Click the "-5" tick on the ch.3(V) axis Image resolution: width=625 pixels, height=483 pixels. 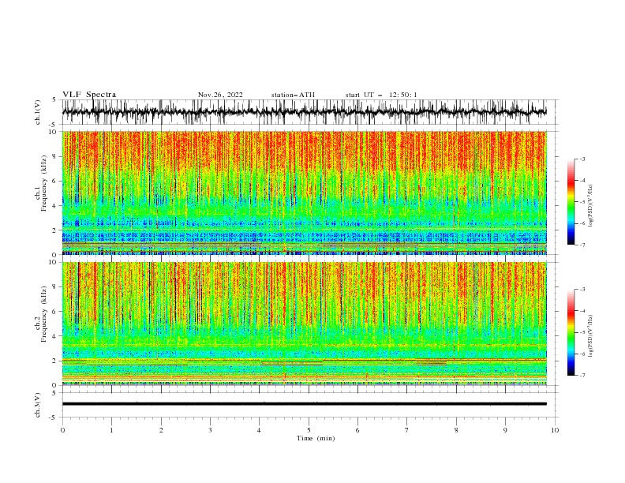[x=54, y=417]
